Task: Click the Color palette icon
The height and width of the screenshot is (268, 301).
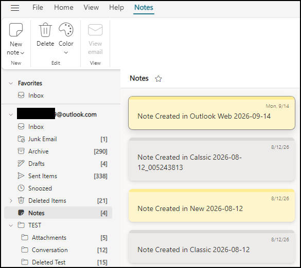Action: (66, 30)
